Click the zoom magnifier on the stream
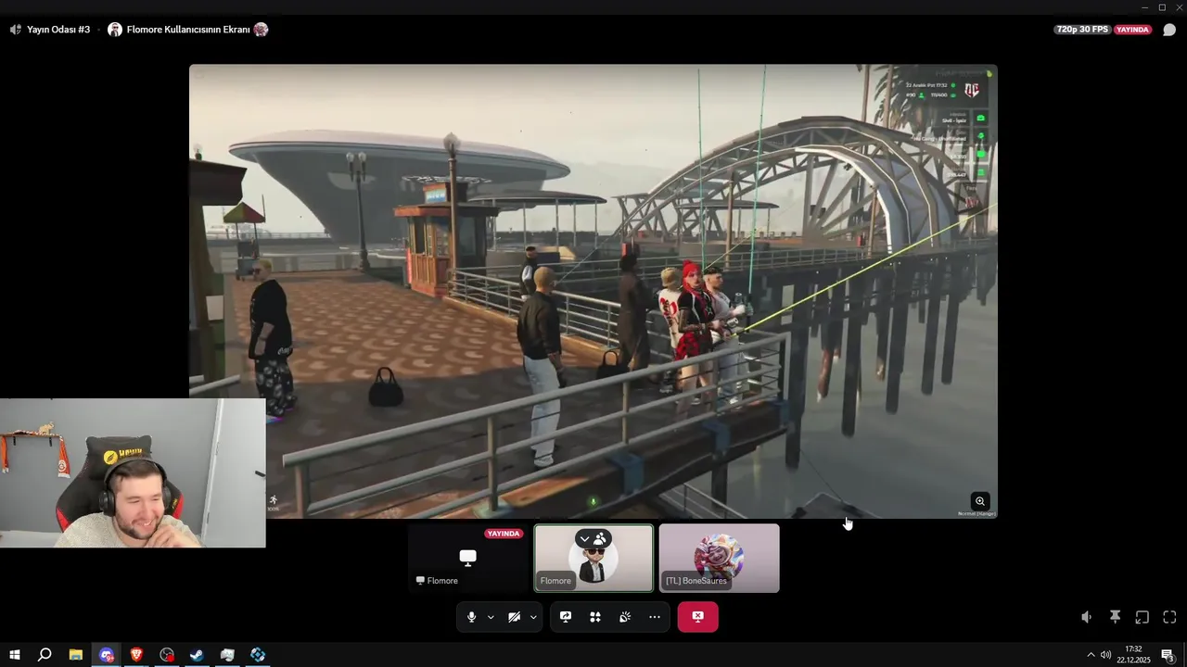 click(980, 501)
